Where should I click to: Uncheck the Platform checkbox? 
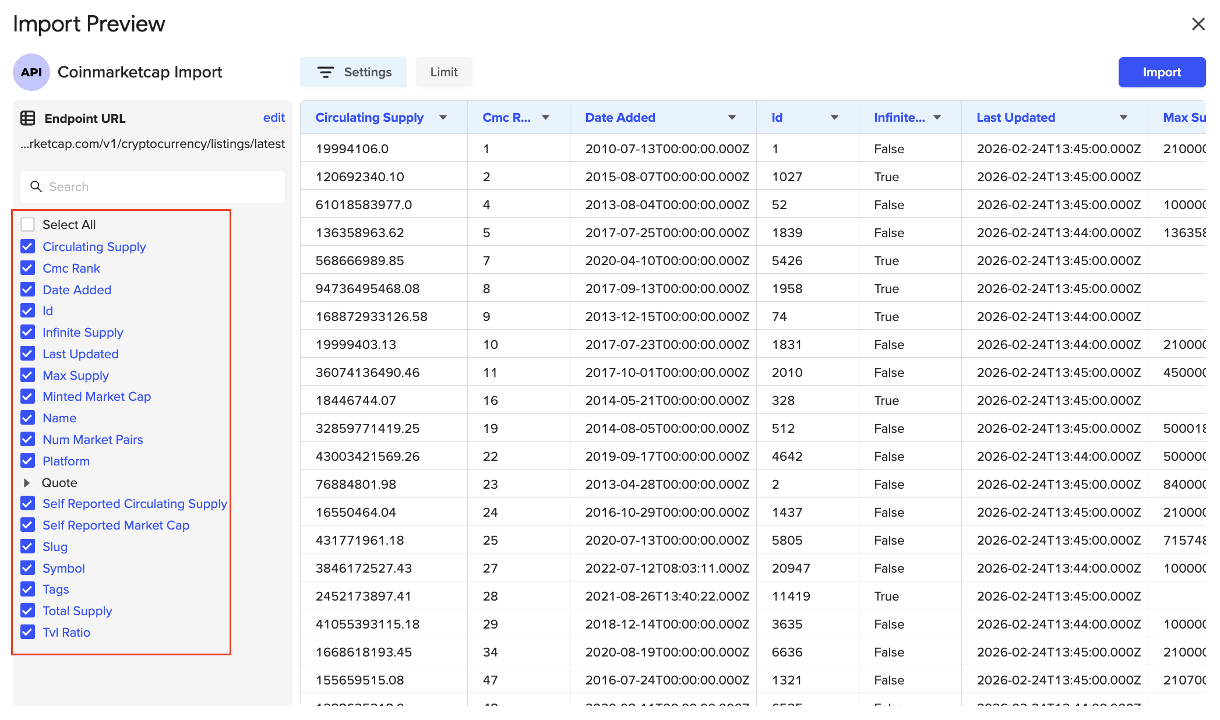point(27,461)
